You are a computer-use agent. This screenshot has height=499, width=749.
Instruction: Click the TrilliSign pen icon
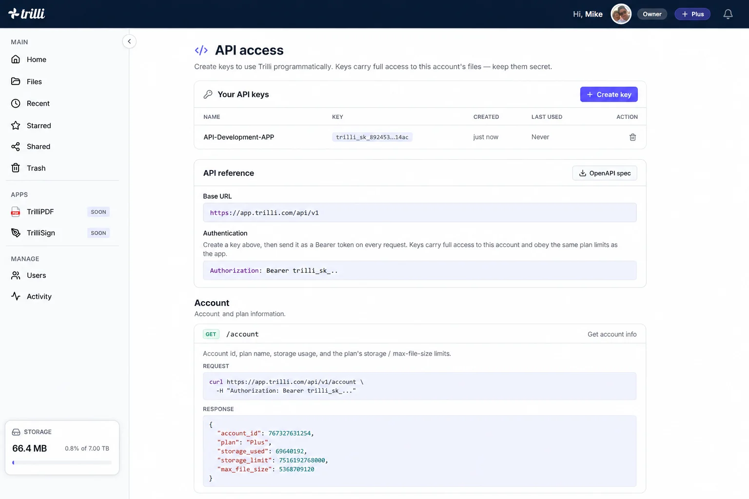pyautogui.click(x=16, y=233)
